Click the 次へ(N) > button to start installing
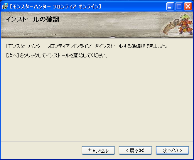 pos(172,150)
